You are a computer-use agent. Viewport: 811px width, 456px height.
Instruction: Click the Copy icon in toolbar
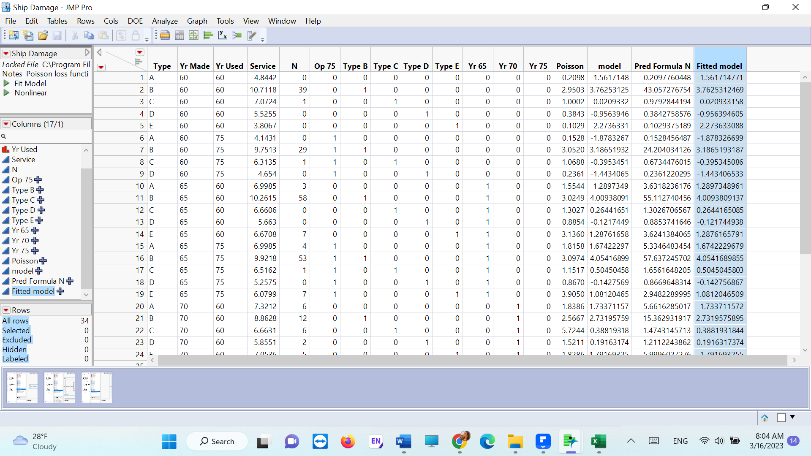click(89, 35)
